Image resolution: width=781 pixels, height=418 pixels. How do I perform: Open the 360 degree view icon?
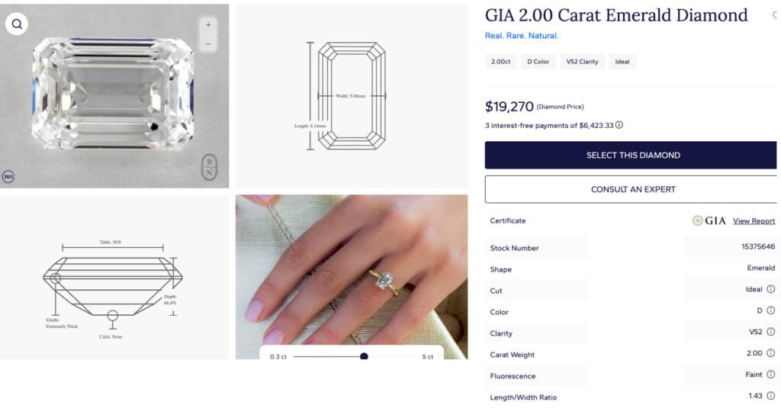8,177
